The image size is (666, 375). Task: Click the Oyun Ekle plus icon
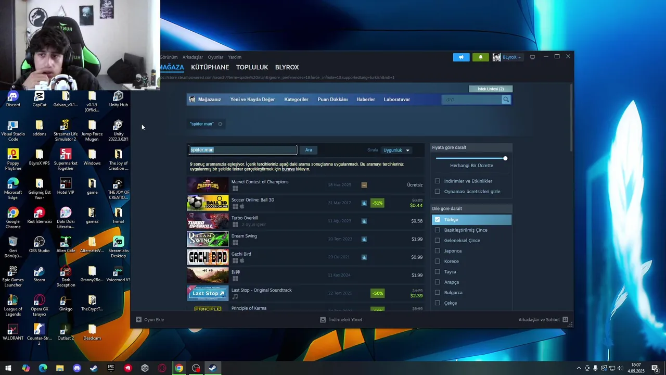(x=138, y=320)
